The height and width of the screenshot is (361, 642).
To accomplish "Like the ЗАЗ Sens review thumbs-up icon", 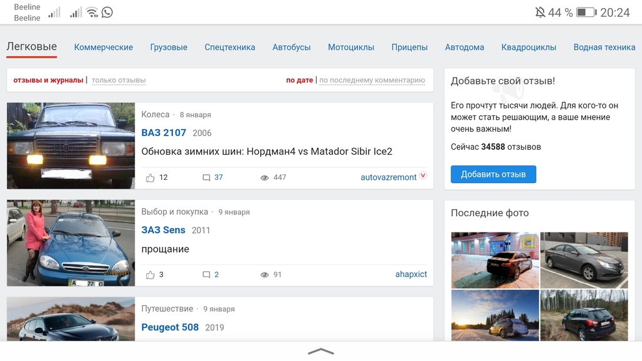I will click(x=150, y=275).
